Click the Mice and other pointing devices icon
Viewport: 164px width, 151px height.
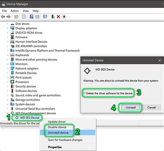pyautogui.click(x=12, y=59)
